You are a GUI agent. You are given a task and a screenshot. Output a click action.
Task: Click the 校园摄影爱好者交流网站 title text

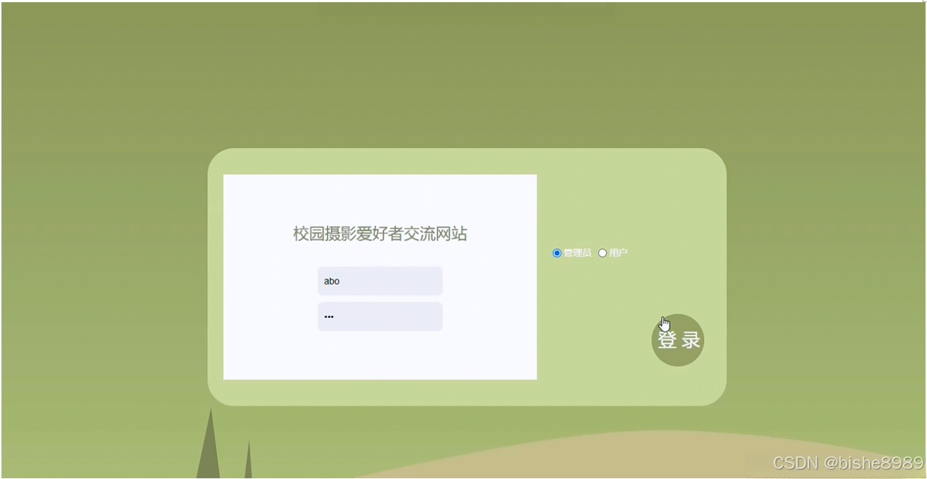(x=380, y=234)
